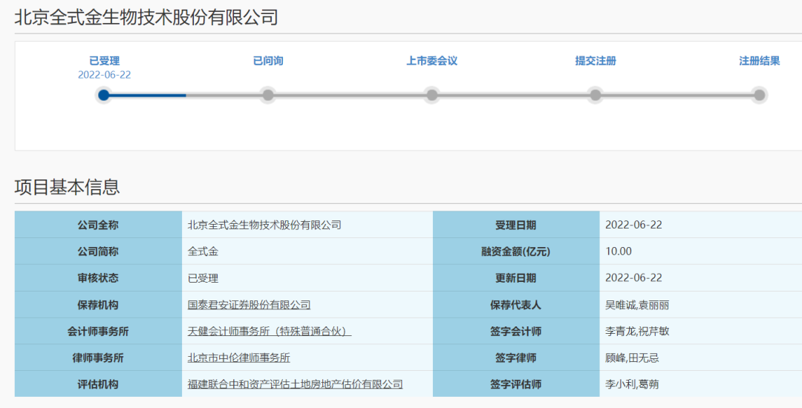
Task: Click the 签字会计师 header cell
Action: (516, 332)
